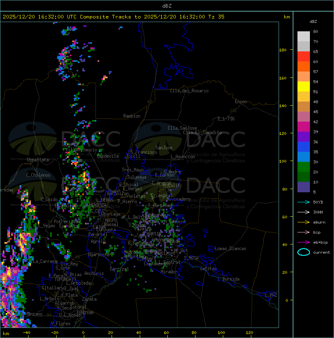Click the '50YD' legend label
334x338 pixels.
(x=318, y=202)
